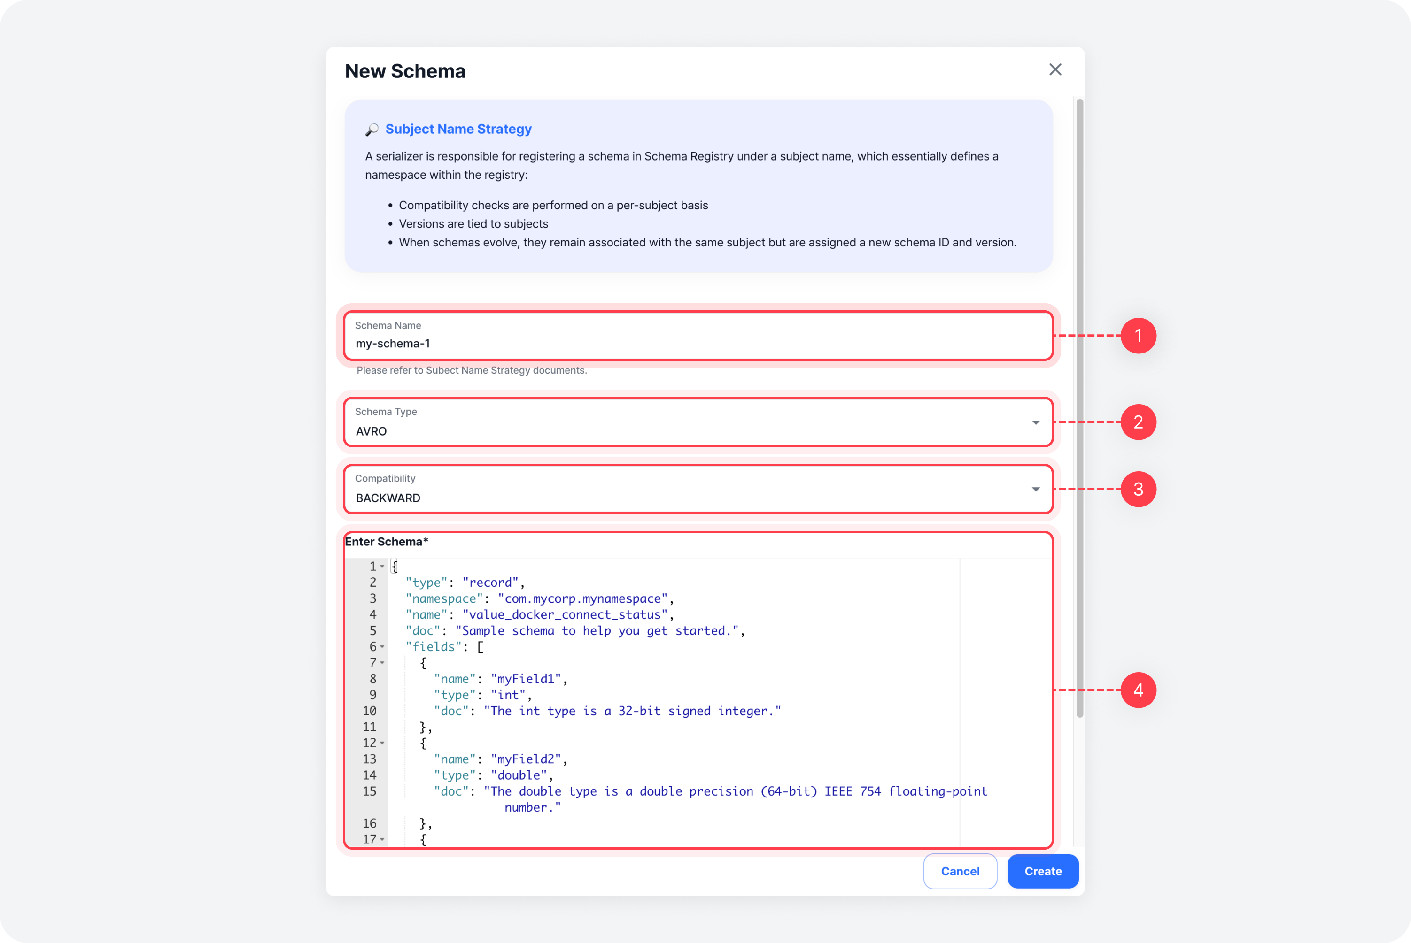Collapse the fold arrow at line 12
Viewport: 1411px width, 943px height.
tap(382, 744)
